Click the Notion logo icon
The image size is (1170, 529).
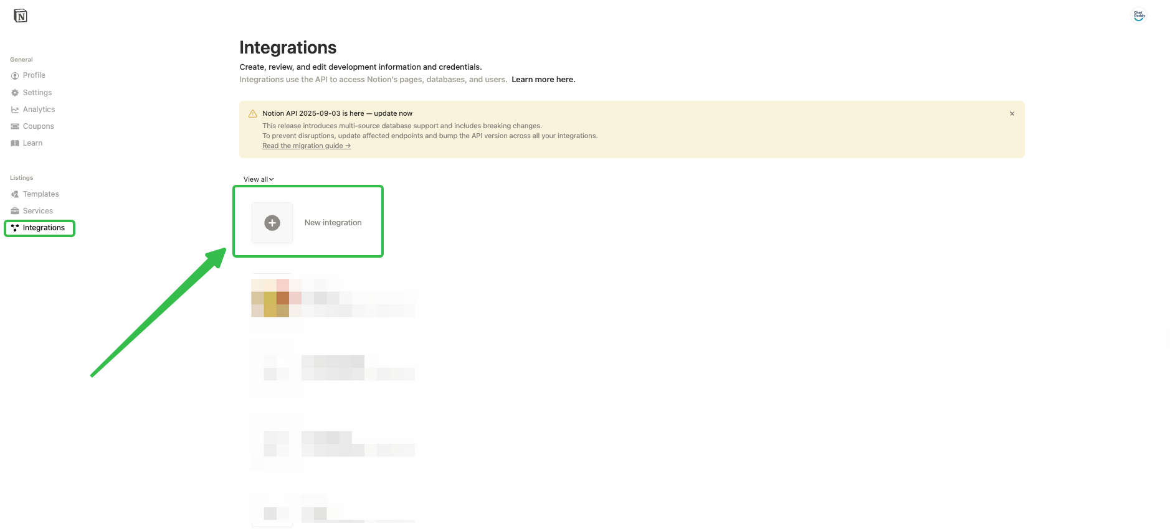coord(21,16)
